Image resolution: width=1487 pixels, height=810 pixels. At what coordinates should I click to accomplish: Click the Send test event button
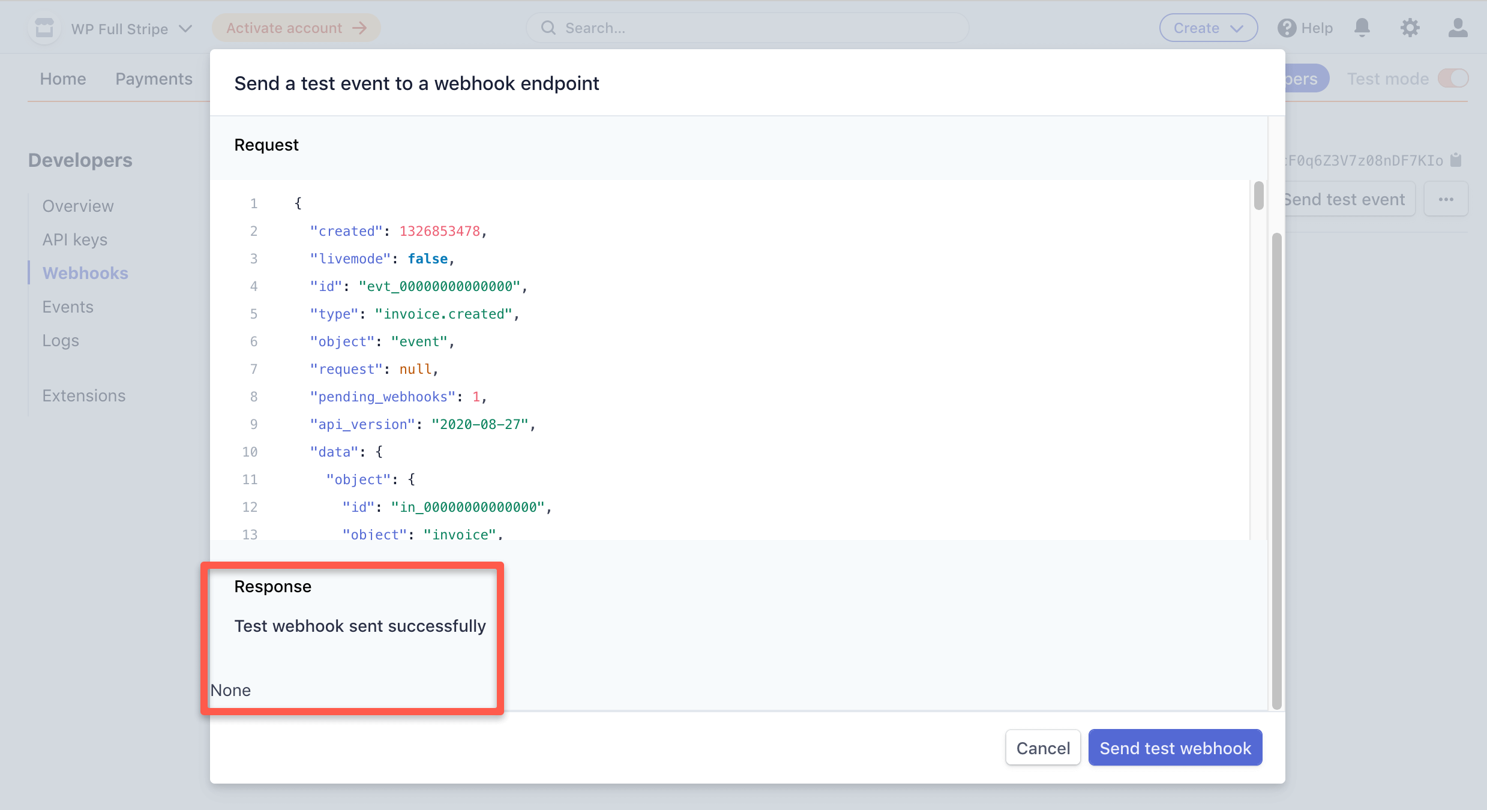click(x=1346, y=199)
